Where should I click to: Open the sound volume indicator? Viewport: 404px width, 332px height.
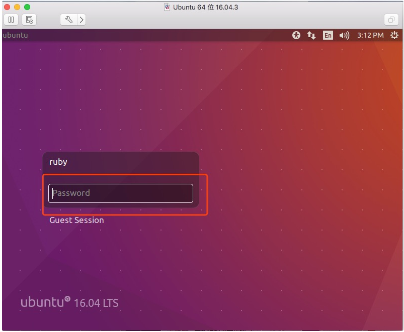click(x=344, y=35)
